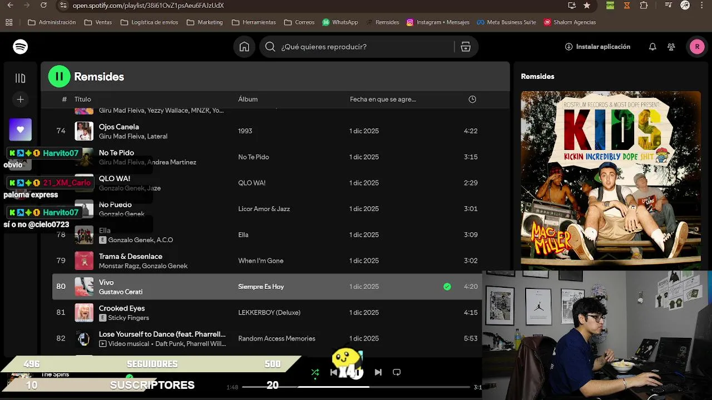Open Marketing bookmark folder
The height and width of the screenshot is (400, 712).
click(x=205, y=22)
